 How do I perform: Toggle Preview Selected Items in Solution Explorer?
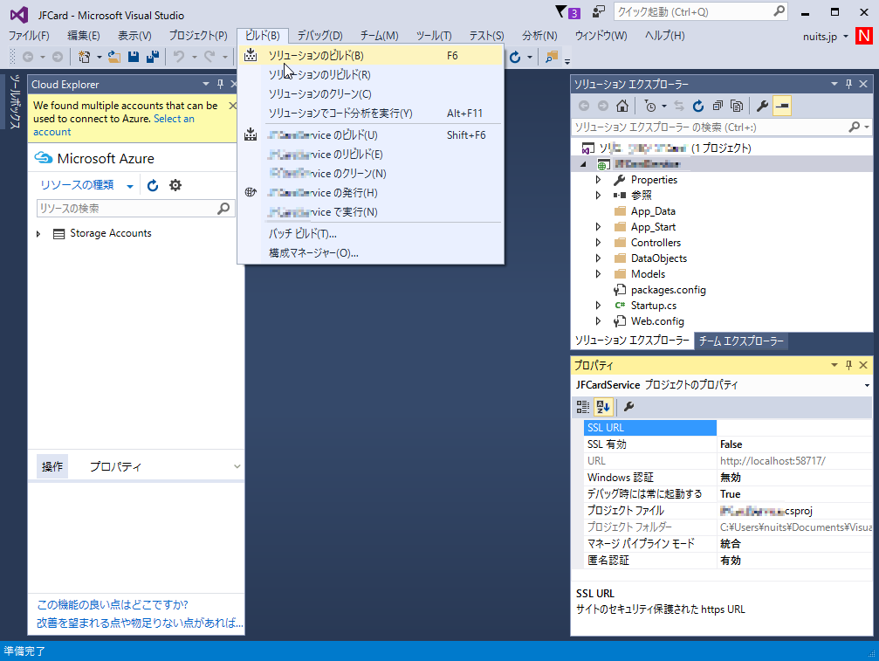coord(782,106)
